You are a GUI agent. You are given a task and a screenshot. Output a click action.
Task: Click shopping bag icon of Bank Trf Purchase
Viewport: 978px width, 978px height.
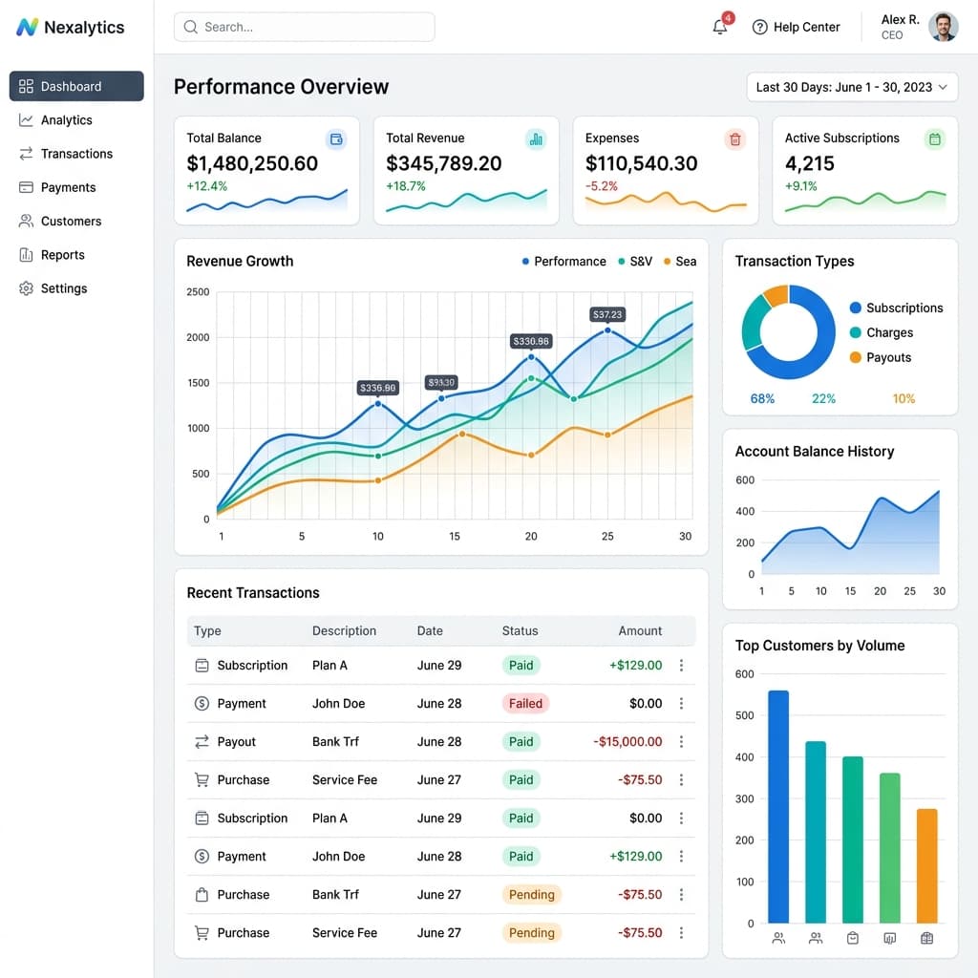coord(202,894)
